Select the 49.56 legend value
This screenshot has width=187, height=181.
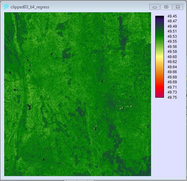[172, 47]
